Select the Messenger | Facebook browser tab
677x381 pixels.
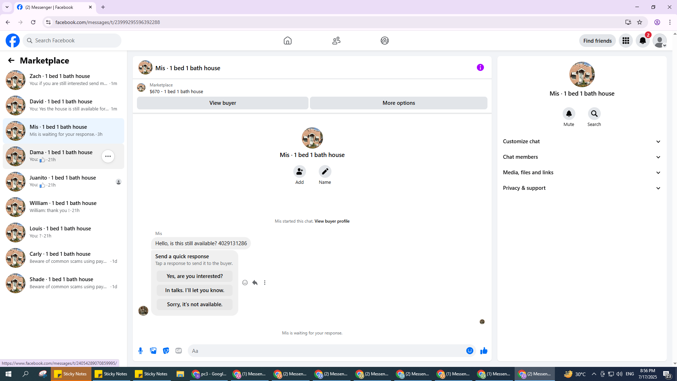tap(55, 7)
